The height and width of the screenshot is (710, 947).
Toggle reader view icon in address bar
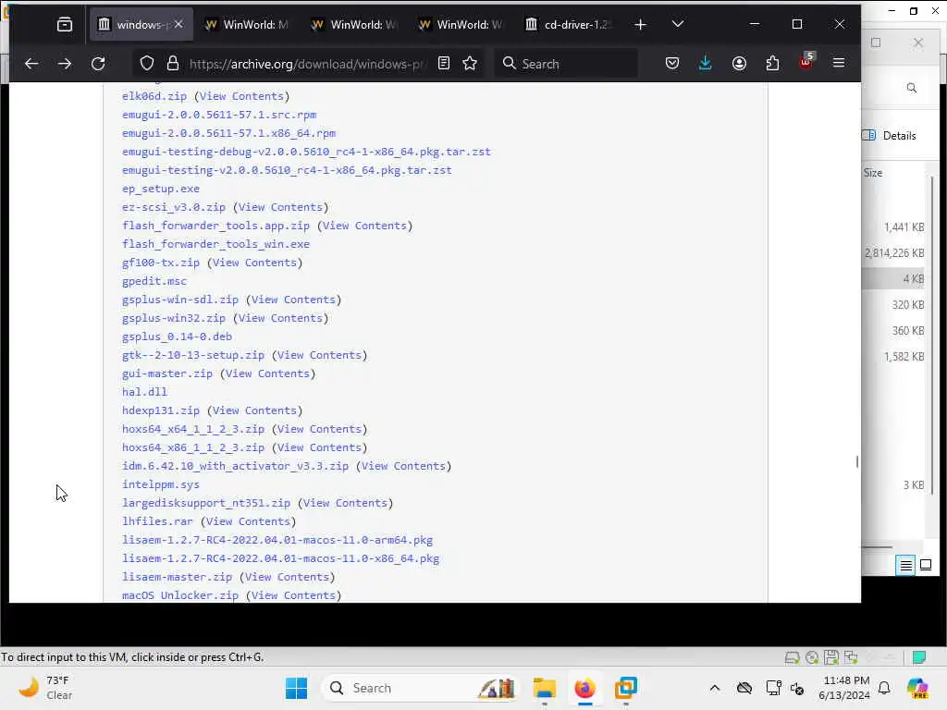(x=444, y=64)
